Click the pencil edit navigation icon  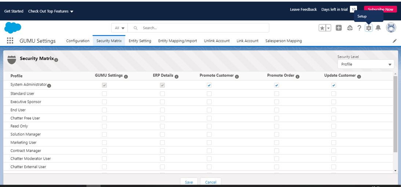click(395, 41)
